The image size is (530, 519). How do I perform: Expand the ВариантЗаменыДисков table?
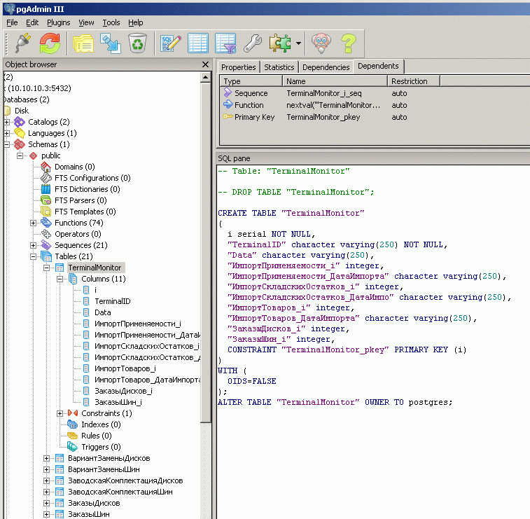click(47, 458)
